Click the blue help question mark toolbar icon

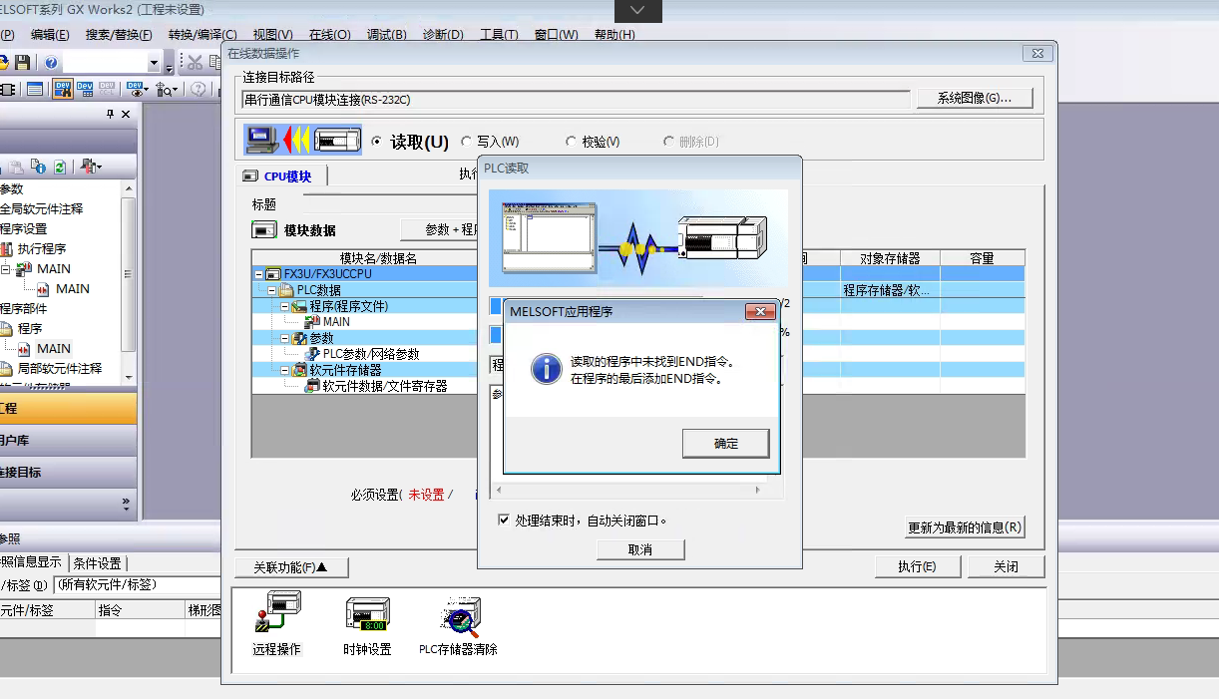(51, 63)
